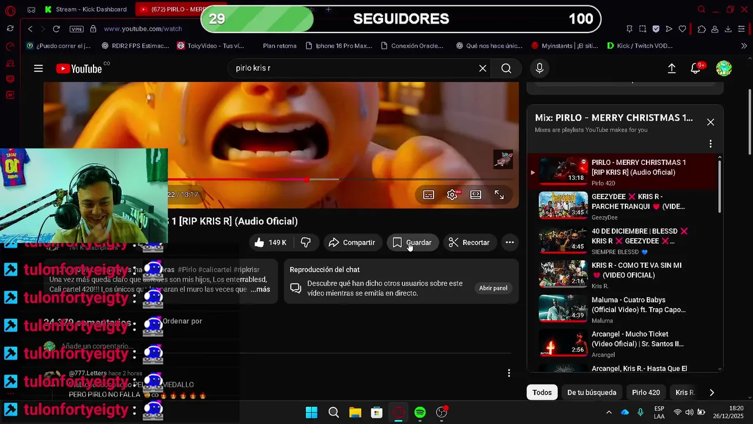Click Abrir panel for chat replay
753x424 pixels.
493,288
